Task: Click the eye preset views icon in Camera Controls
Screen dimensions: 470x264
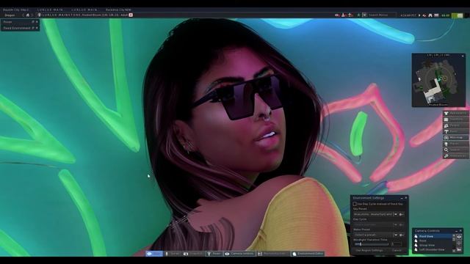Action: coord(459,237)
